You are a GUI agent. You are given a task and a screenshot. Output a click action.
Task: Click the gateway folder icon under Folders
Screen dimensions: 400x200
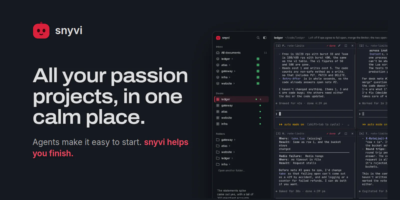tap(218, 140)
